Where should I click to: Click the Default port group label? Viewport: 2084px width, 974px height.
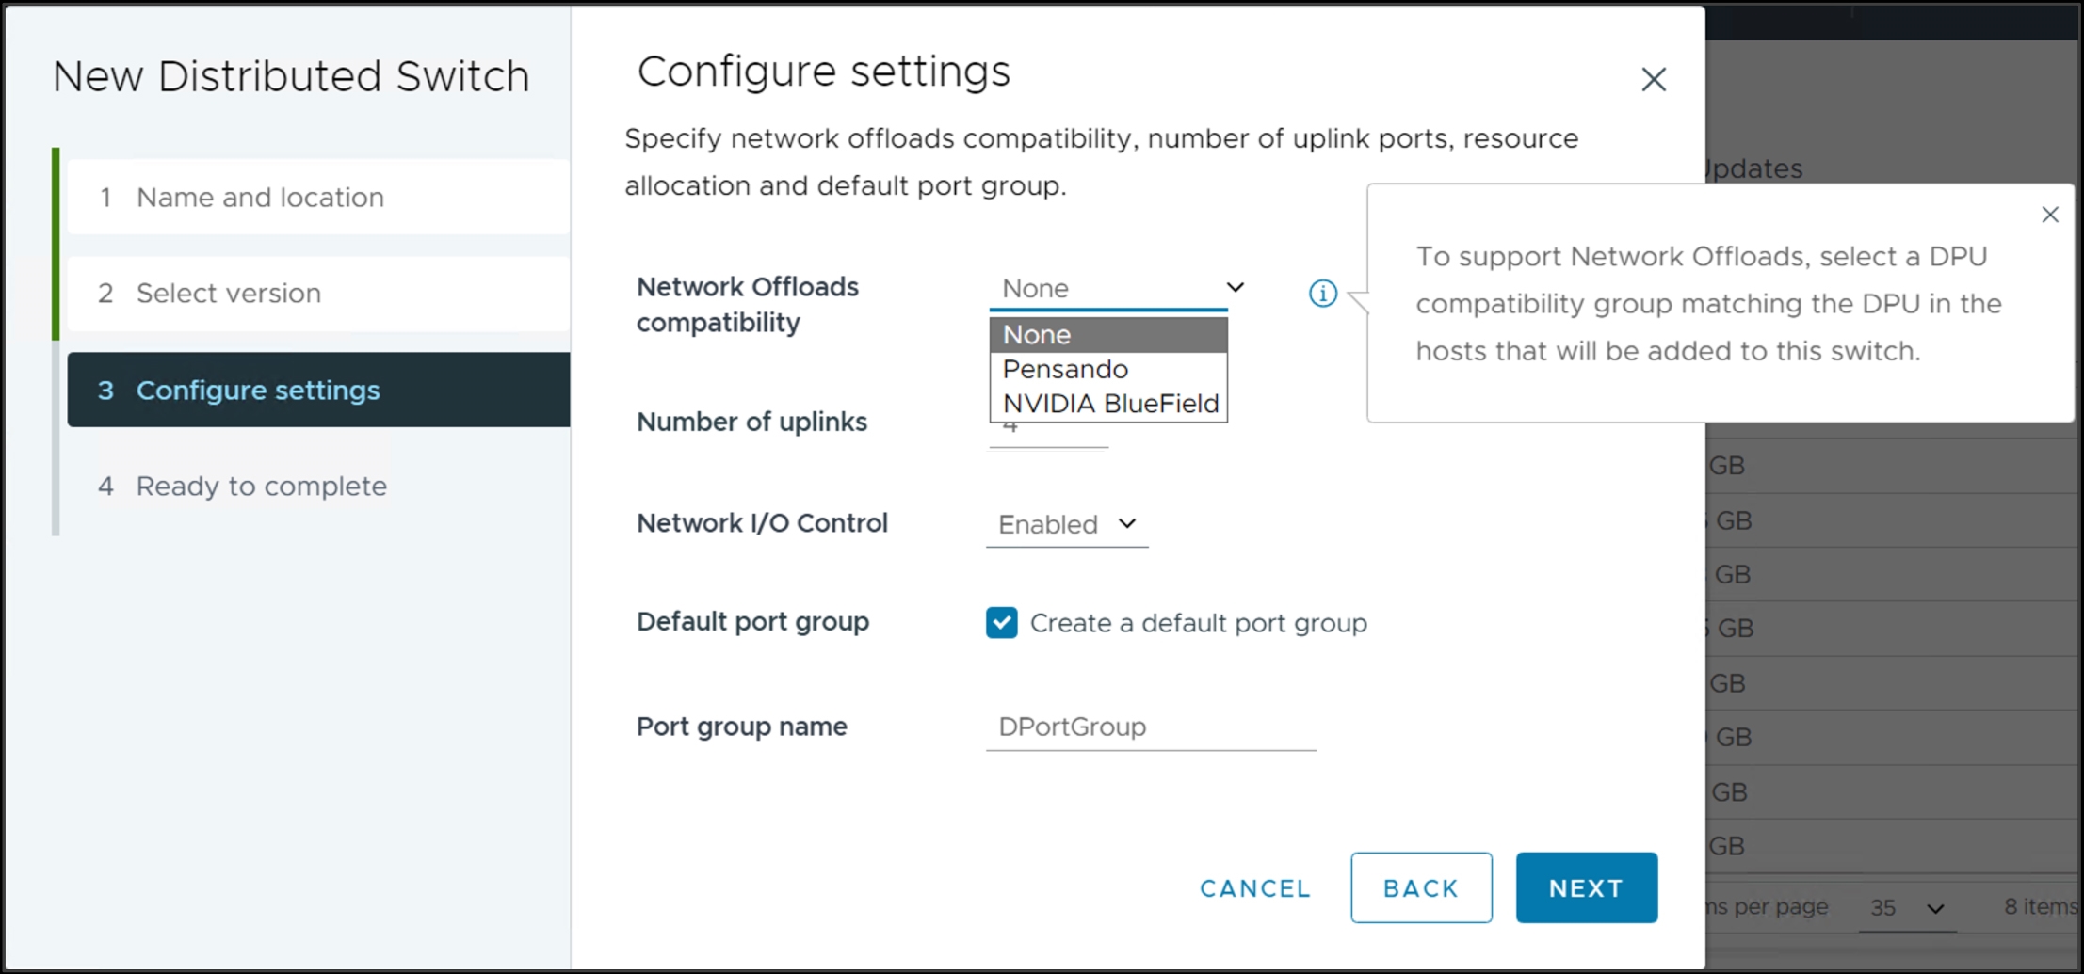click(x=752, y=621)
